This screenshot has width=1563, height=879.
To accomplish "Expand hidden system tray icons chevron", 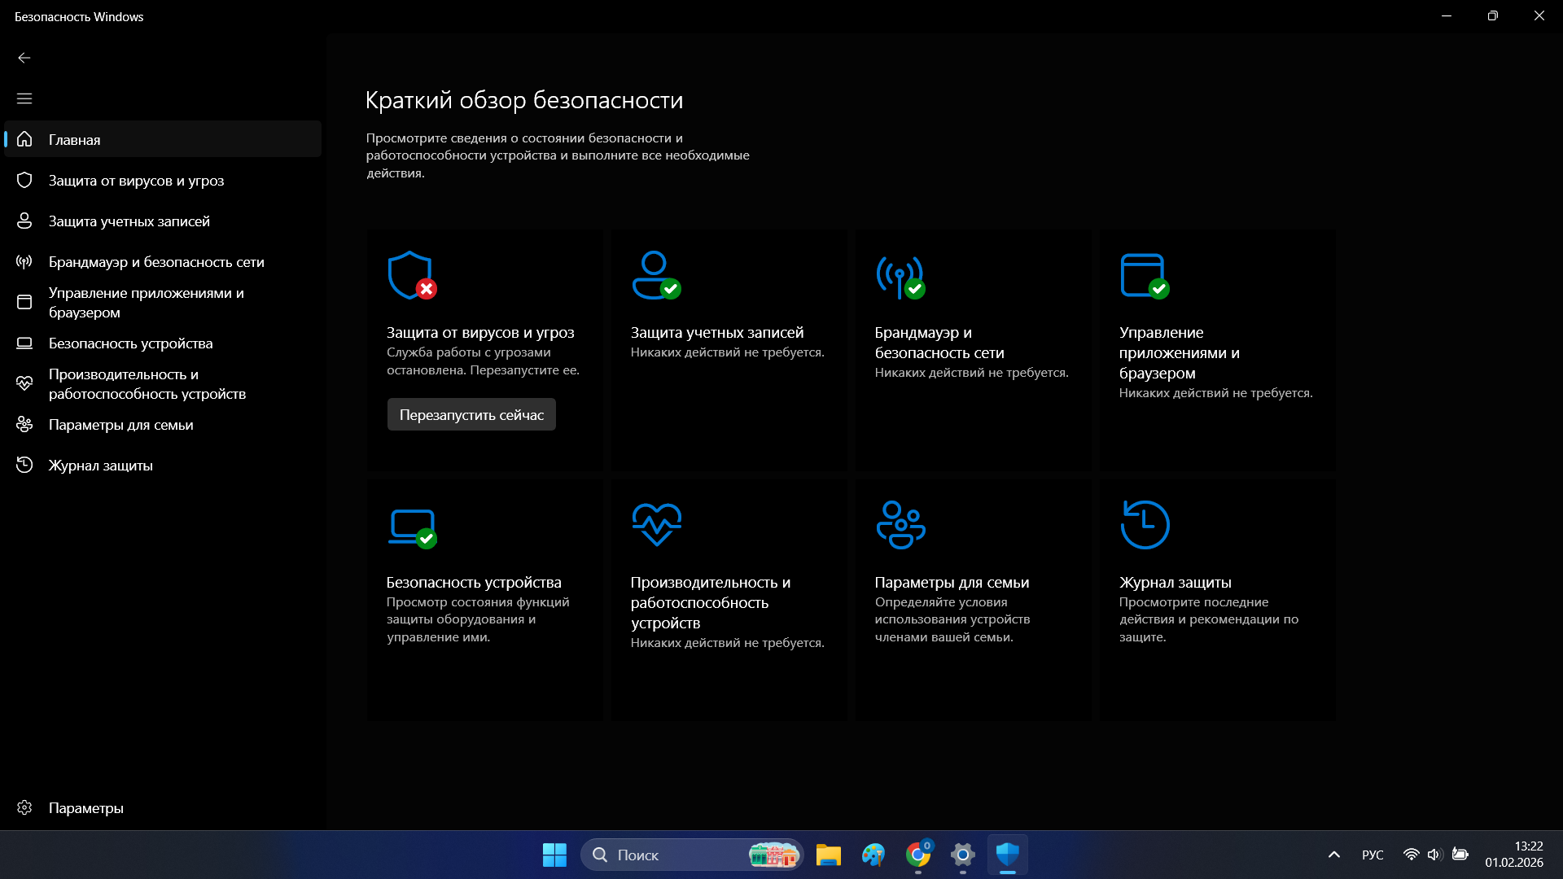I will [x=1333, y=855].
